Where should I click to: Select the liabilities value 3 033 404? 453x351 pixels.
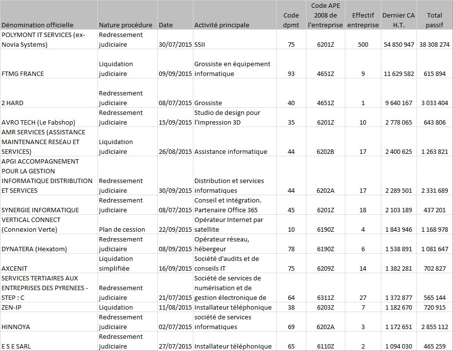coord(434,103)
